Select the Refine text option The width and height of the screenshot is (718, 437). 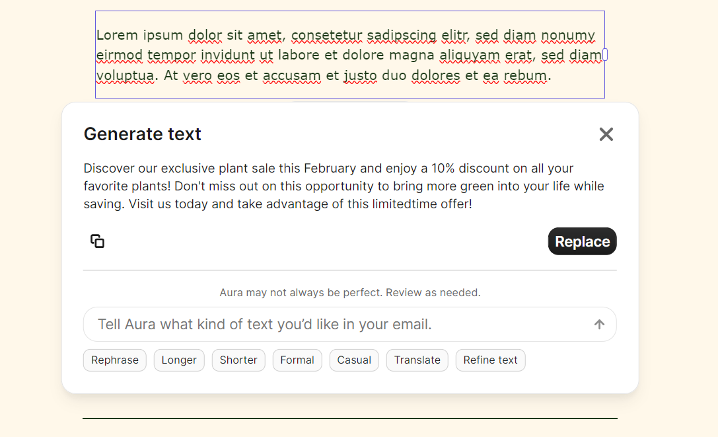(x=490, y=360)
